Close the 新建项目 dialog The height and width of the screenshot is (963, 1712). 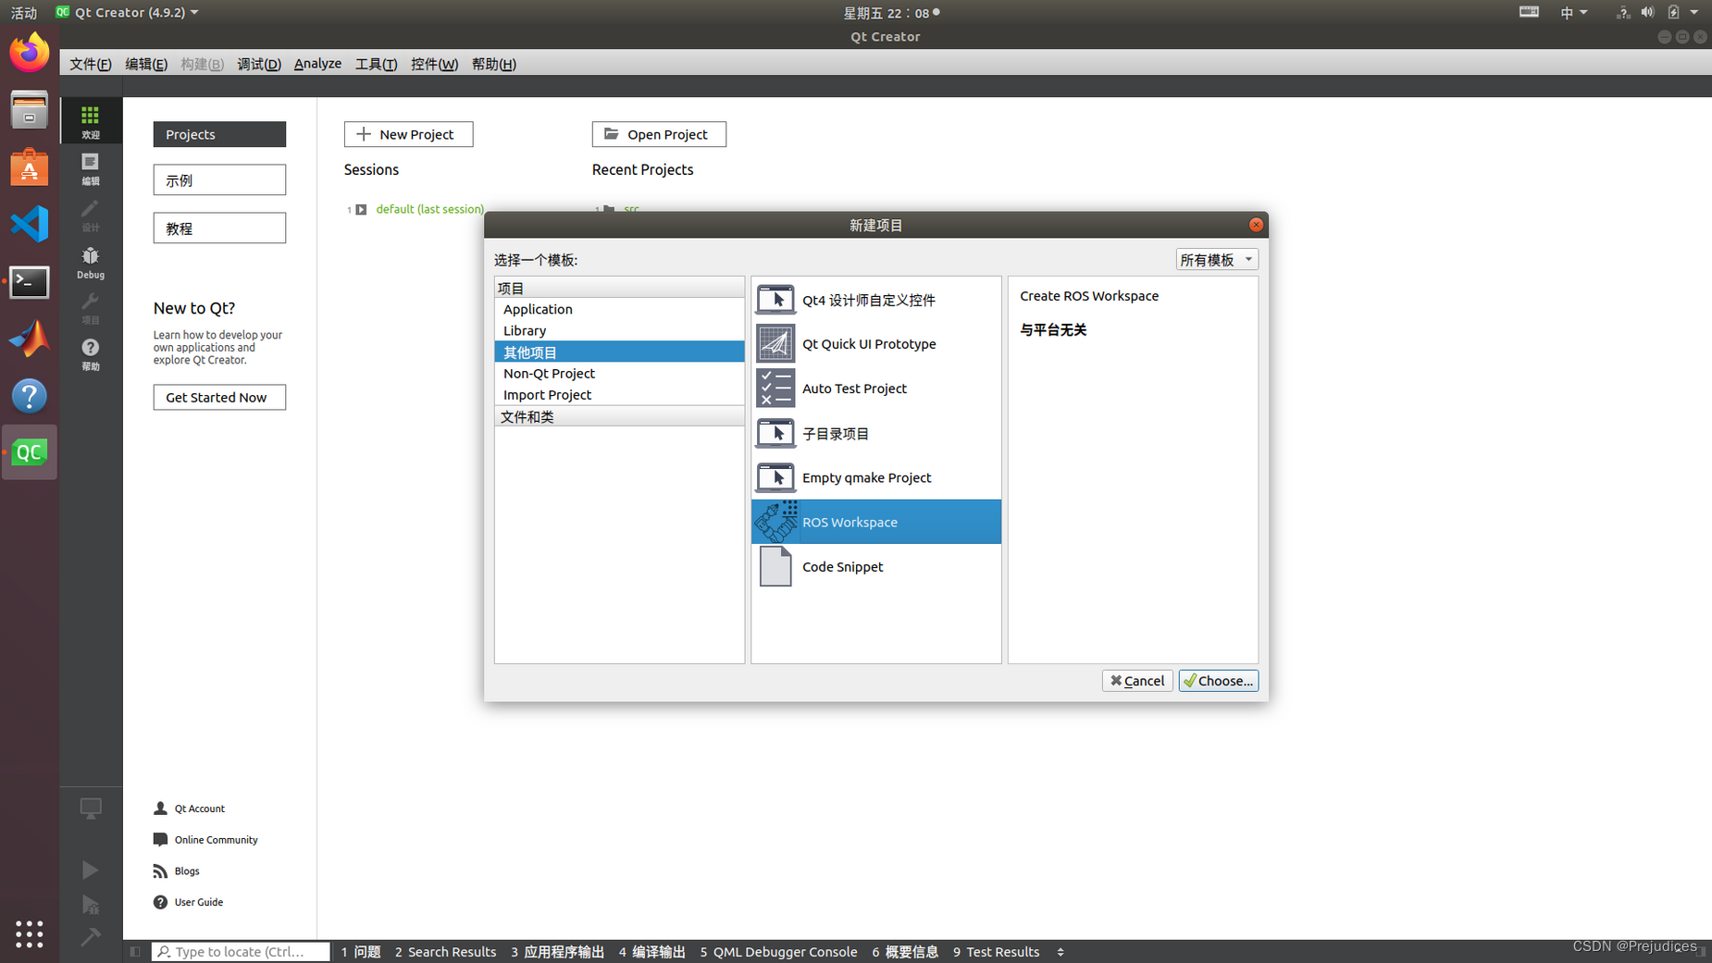coord(1256,225)
